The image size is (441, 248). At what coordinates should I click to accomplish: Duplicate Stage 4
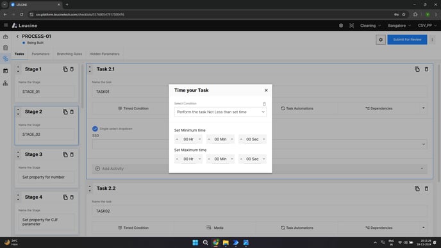click(x=65, y=197)
